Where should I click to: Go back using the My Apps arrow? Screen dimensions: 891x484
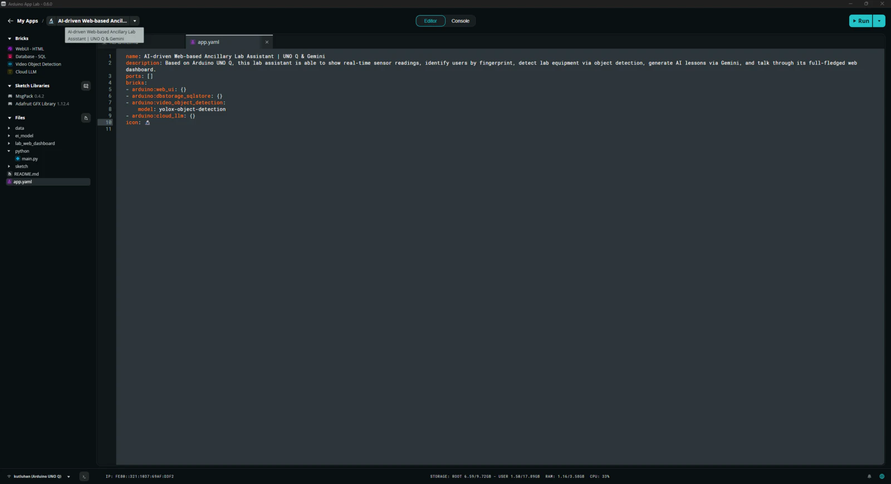pyautogui.click(x=10, y=21)
